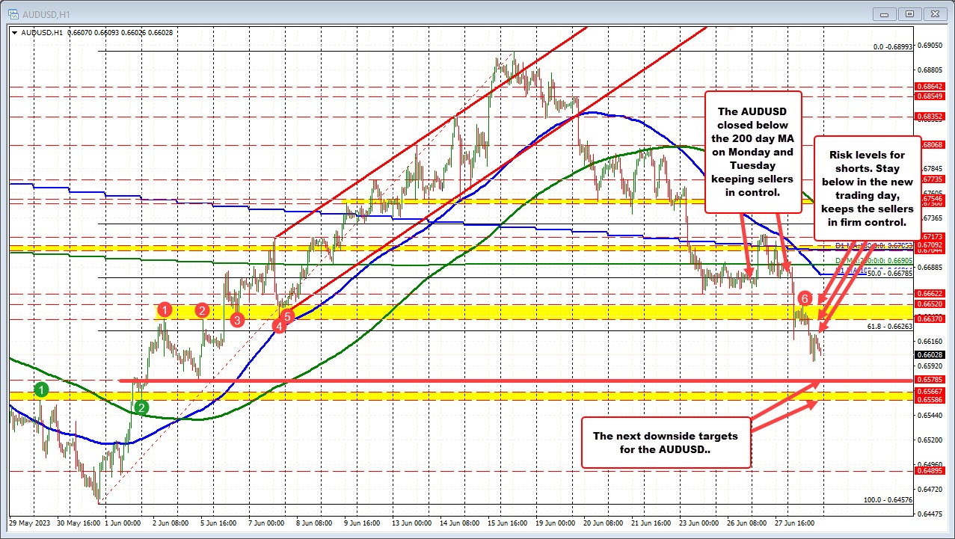Click red circle marker number 5
This screenshot has width=955, height=539.
288,316
